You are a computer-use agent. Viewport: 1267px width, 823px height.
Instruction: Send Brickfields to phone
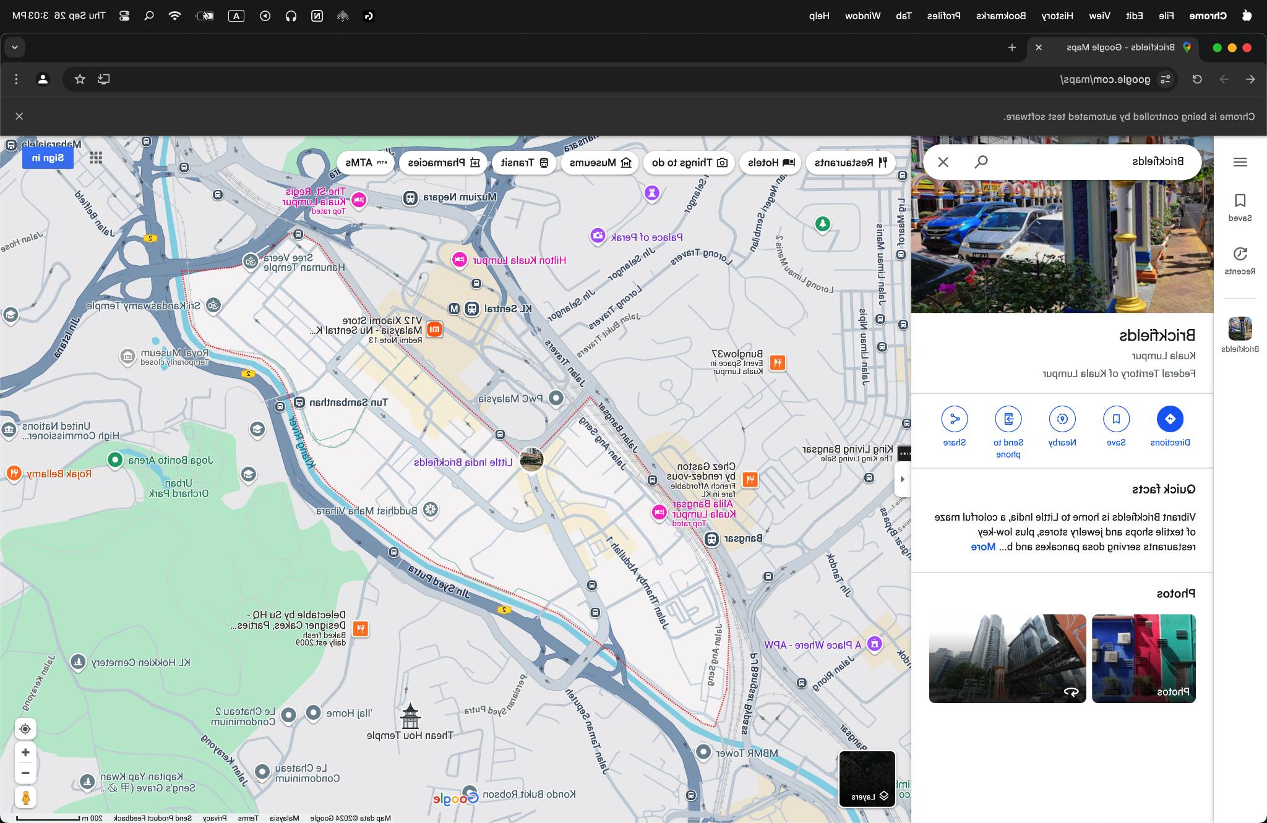click(x=1008, y=432)
